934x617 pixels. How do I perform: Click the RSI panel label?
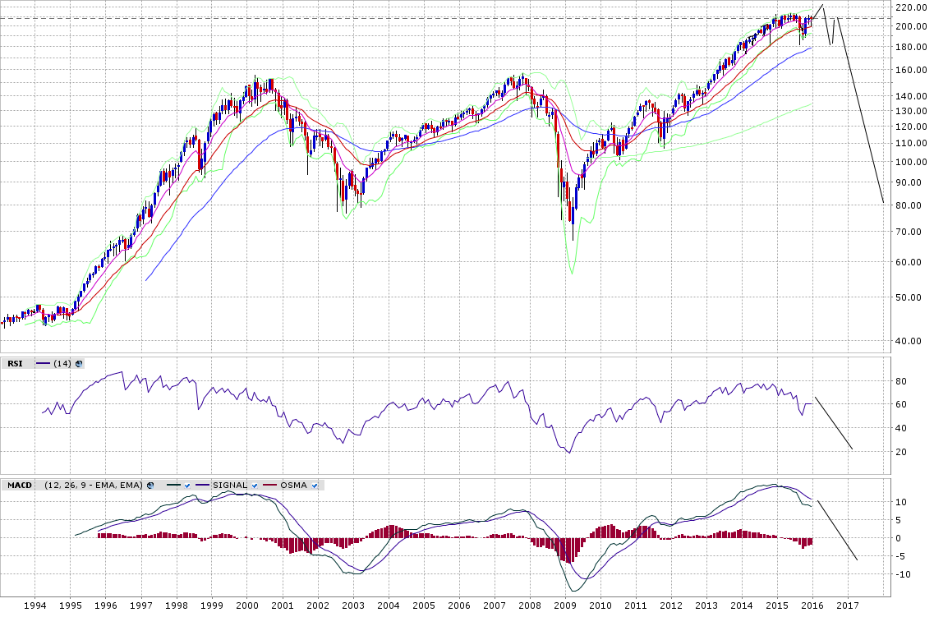(x=15, y=363)
